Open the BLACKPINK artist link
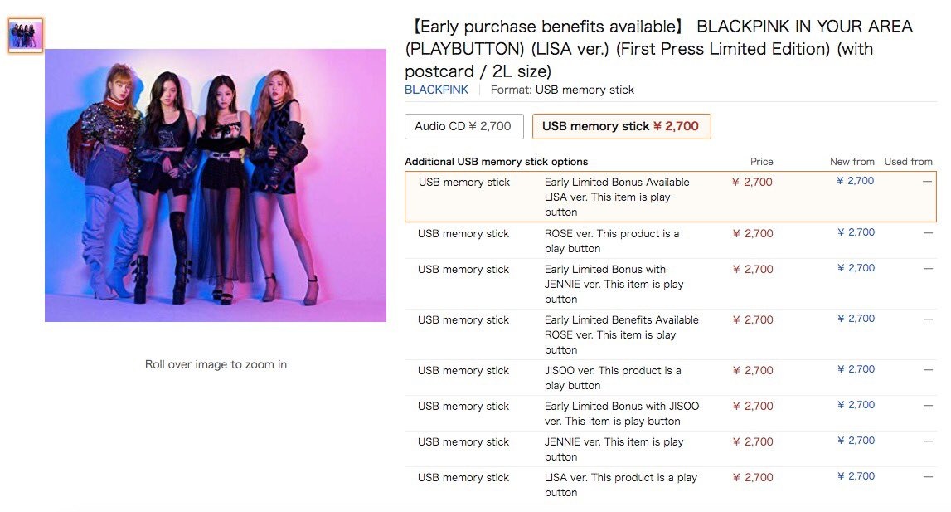The image size is (951, 512). click(x=436, y=90)
